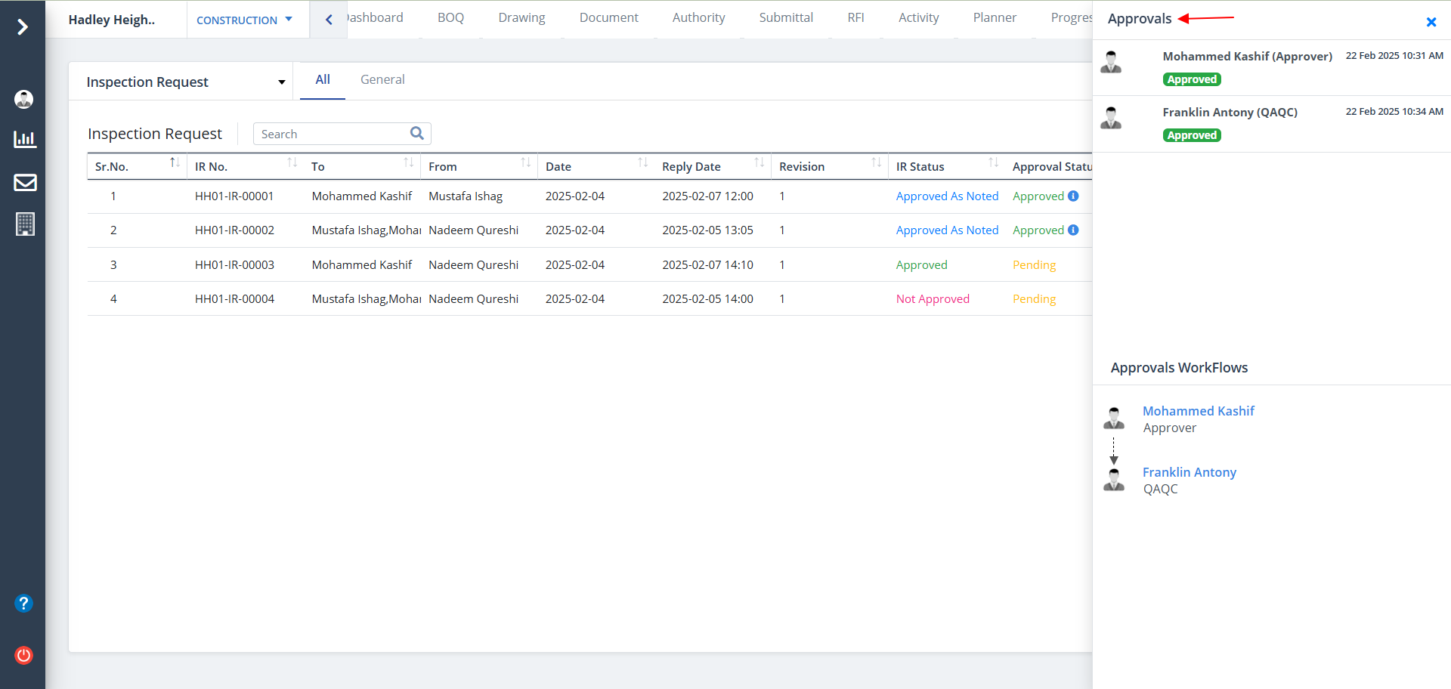The image size is (1451, 689).
Task: Open the CONSTRUCTION dropdown
Action: pyautogui.click(x=244, y=20)
